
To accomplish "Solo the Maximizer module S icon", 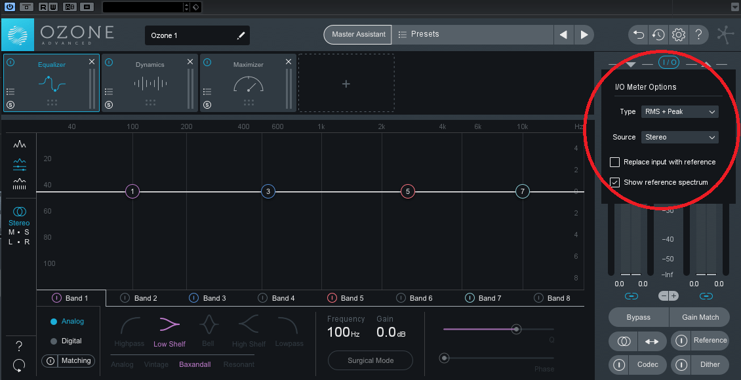I will (x=207, y=105).
